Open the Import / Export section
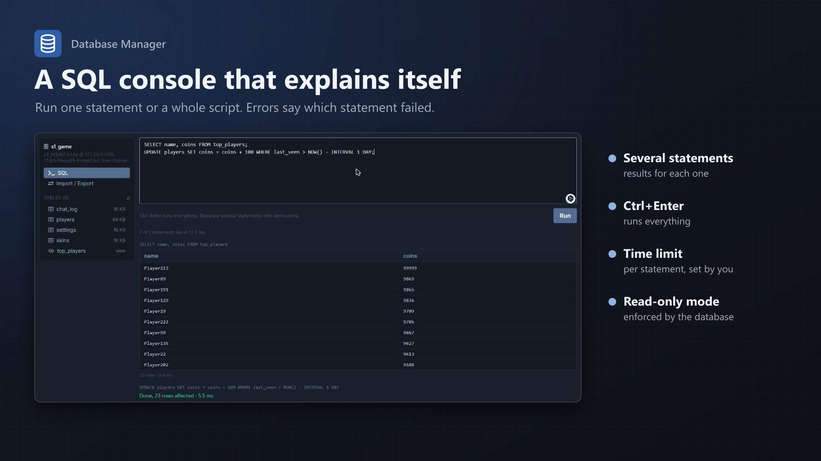Screen dimensions: 821x461 (87, 184)
